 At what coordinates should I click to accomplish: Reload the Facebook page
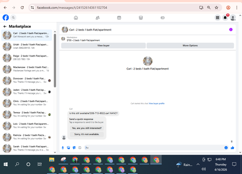(x=22, y=8)
